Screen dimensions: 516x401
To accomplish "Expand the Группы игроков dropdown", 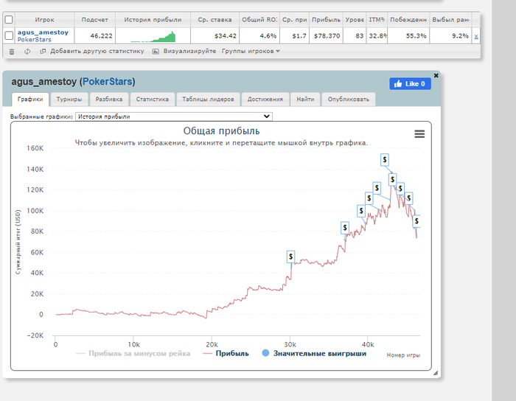I will point(251,52).
